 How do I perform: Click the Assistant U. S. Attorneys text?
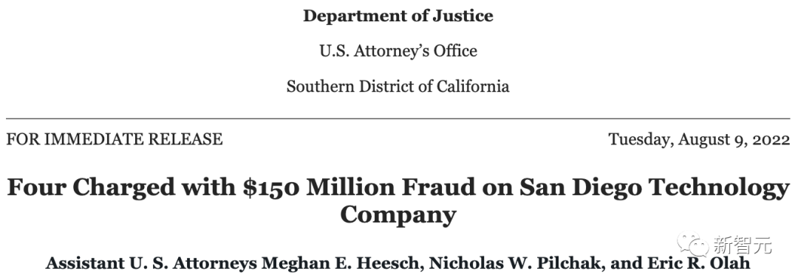151,263
